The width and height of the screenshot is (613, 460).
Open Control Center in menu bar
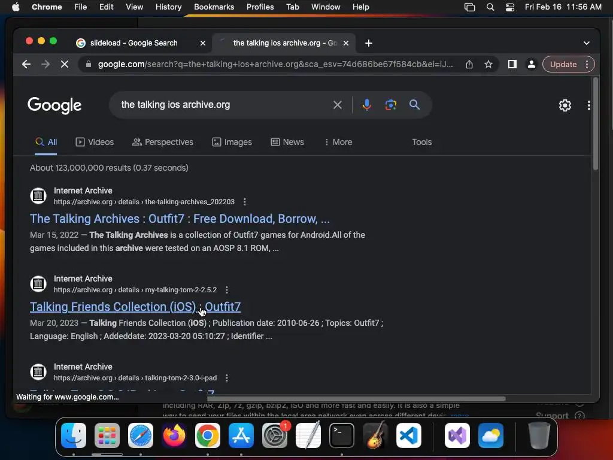pyautogui.click(x=510, y=7)
